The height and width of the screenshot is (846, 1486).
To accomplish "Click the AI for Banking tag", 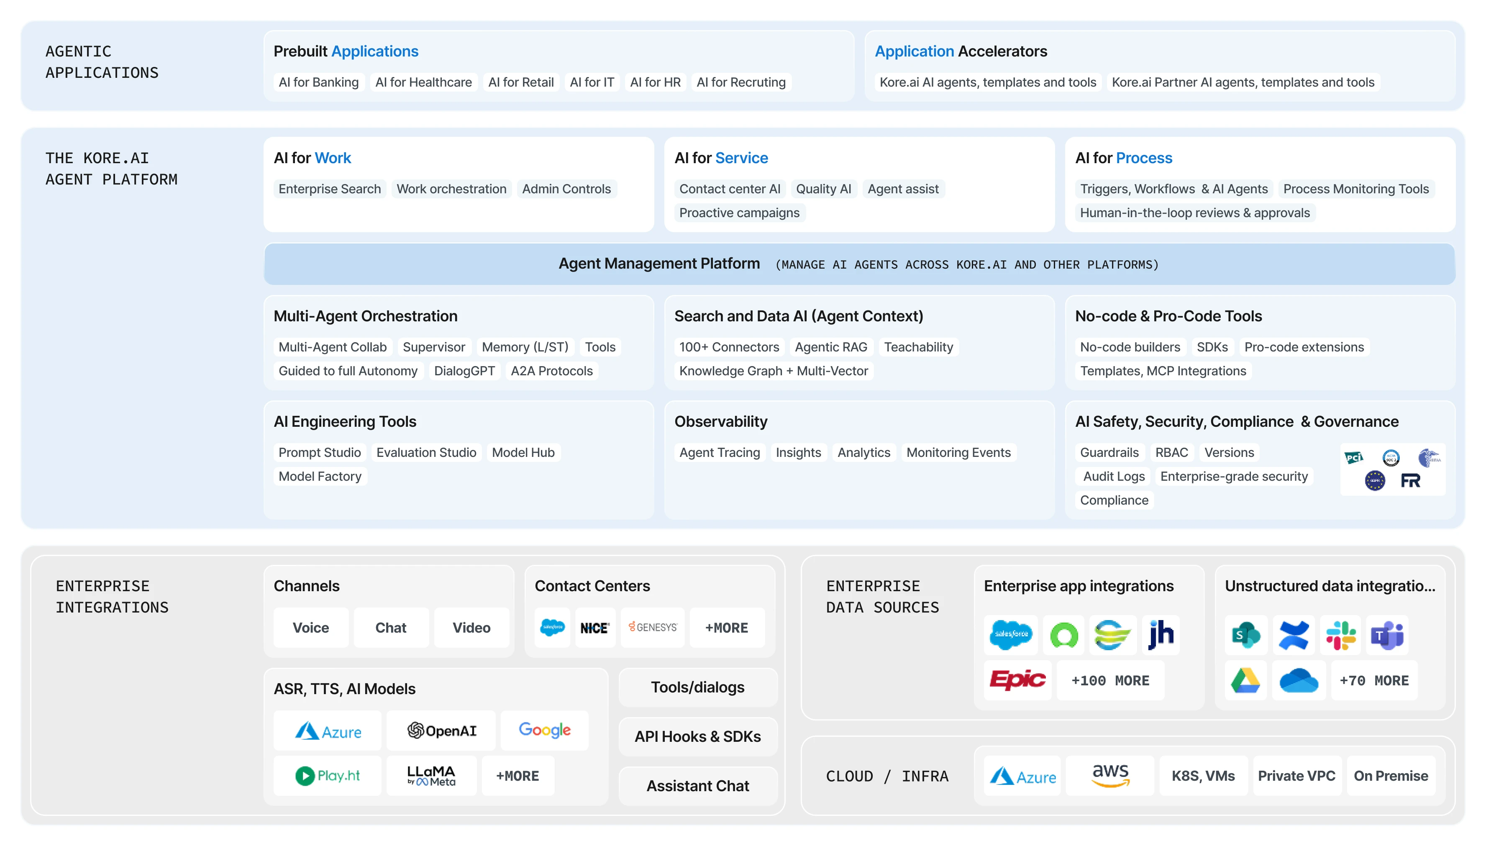I will [x=318, y=82].
